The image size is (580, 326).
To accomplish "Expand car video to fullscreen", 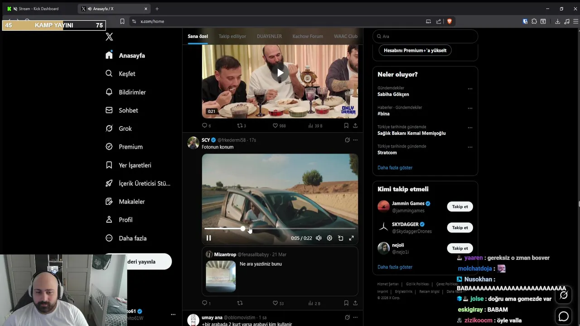I will 351,238.
